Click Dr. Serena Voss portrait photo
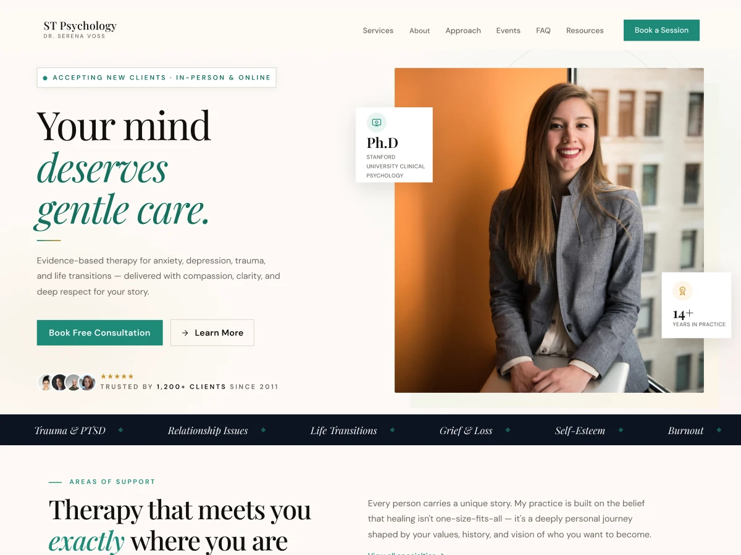741x555 pixels. click(549, 230)
